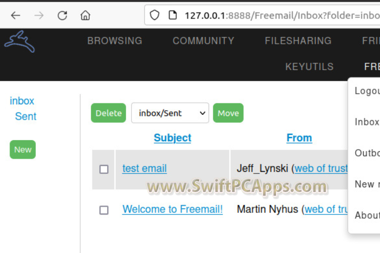380x253 pixels.
Task: Reload the current page
Action: pos(62,15)
